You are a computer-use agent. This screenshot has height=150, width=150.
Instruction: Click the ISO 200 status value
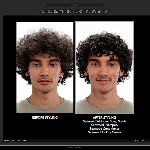[x=7, y=141]
